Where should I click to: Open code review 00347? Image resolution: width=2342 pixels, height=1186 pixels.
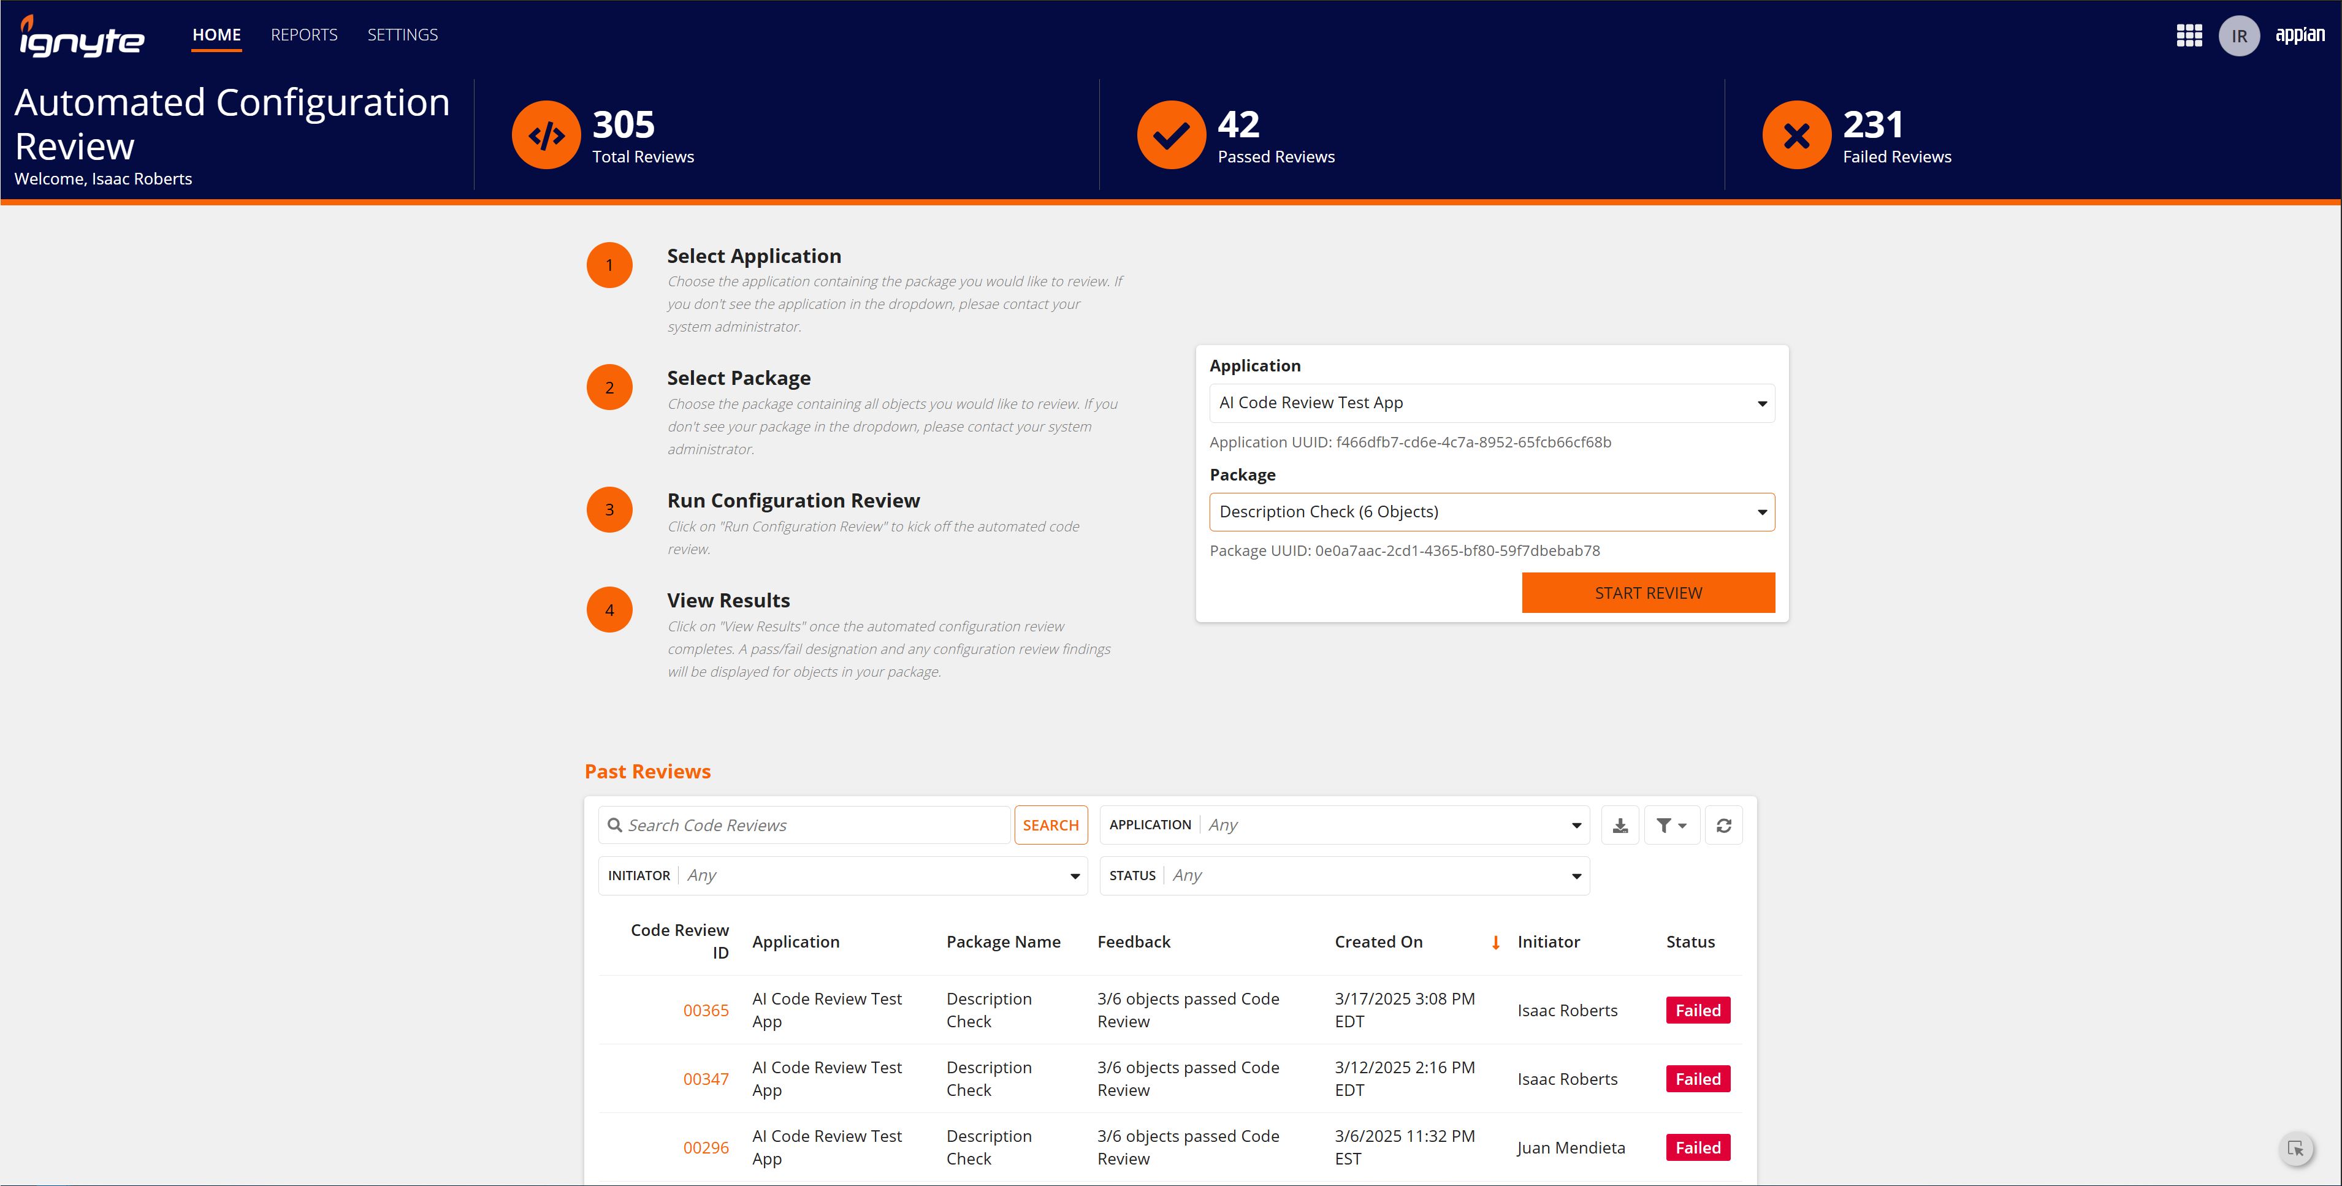706,1079
